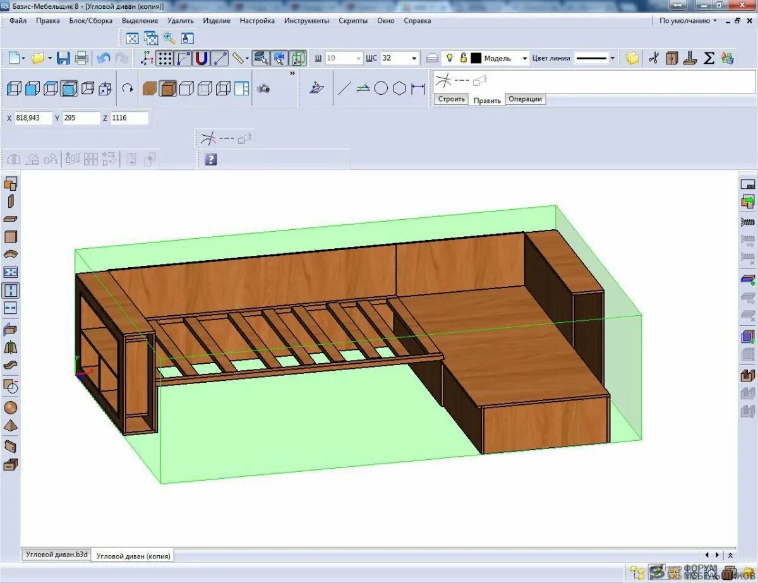Click the Sigma estimate icon
The image size is (758, 583).
click(x=709, y=58)
